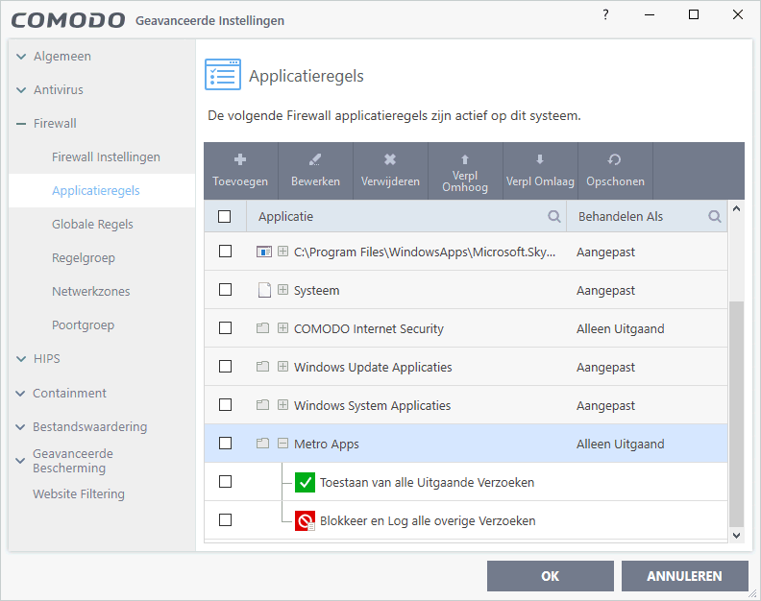Viewport: 761px width, 601px height.
Task: Click the rules list vertical scrollbar thumb
Action: tap(736, 414)
